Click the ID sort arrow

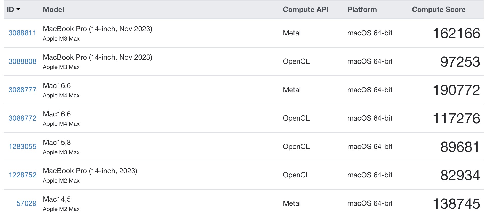pyautogui.click(x=18, y=10)
